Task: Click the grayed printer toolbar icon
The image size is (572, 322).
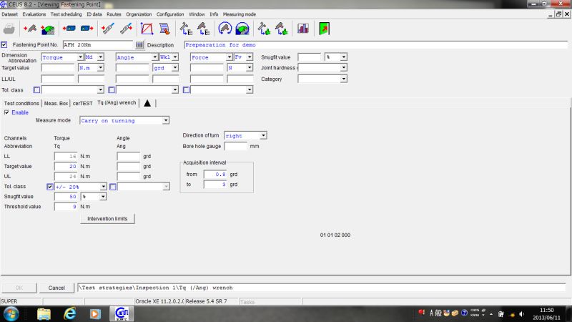Action: click(x=9, y=29)
